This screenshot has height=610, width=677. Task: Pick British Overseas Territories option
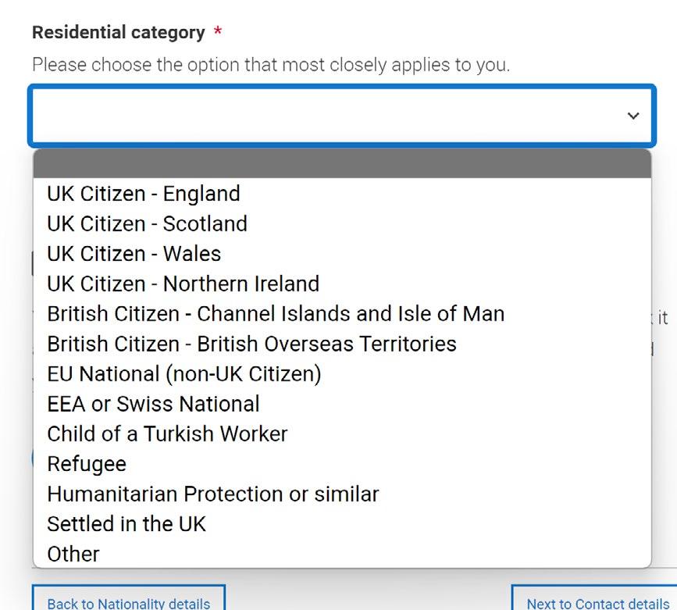coord(251,344)
